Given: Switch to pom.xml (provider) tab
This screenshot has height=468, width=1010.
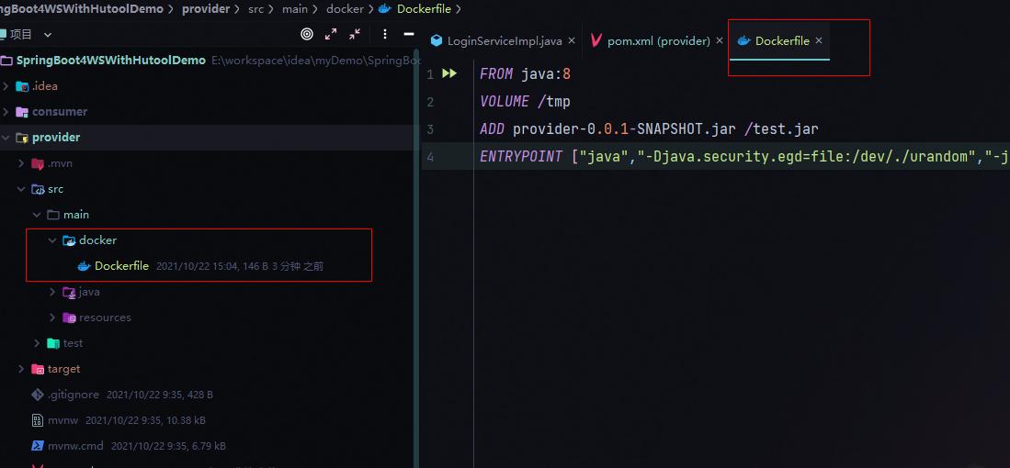Looking at the screenshot, I should pyautogui.click(x=658, y=41).
